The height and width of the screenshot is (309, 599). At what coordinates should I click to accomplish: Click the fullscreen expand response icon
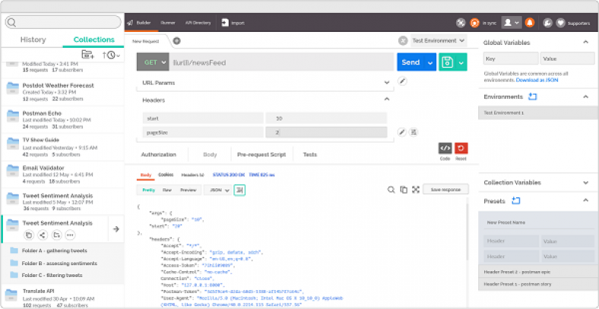[x=416, y=190]
